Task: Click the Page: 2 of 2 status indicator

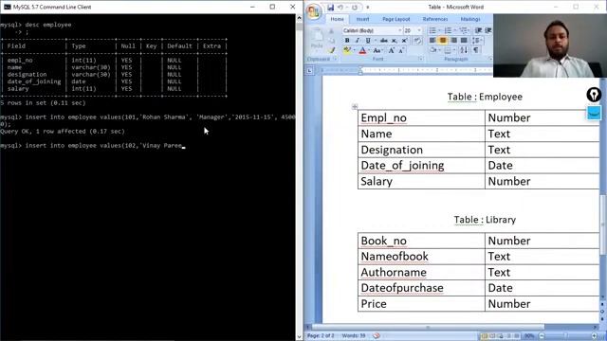Action: tap(321, 336)
